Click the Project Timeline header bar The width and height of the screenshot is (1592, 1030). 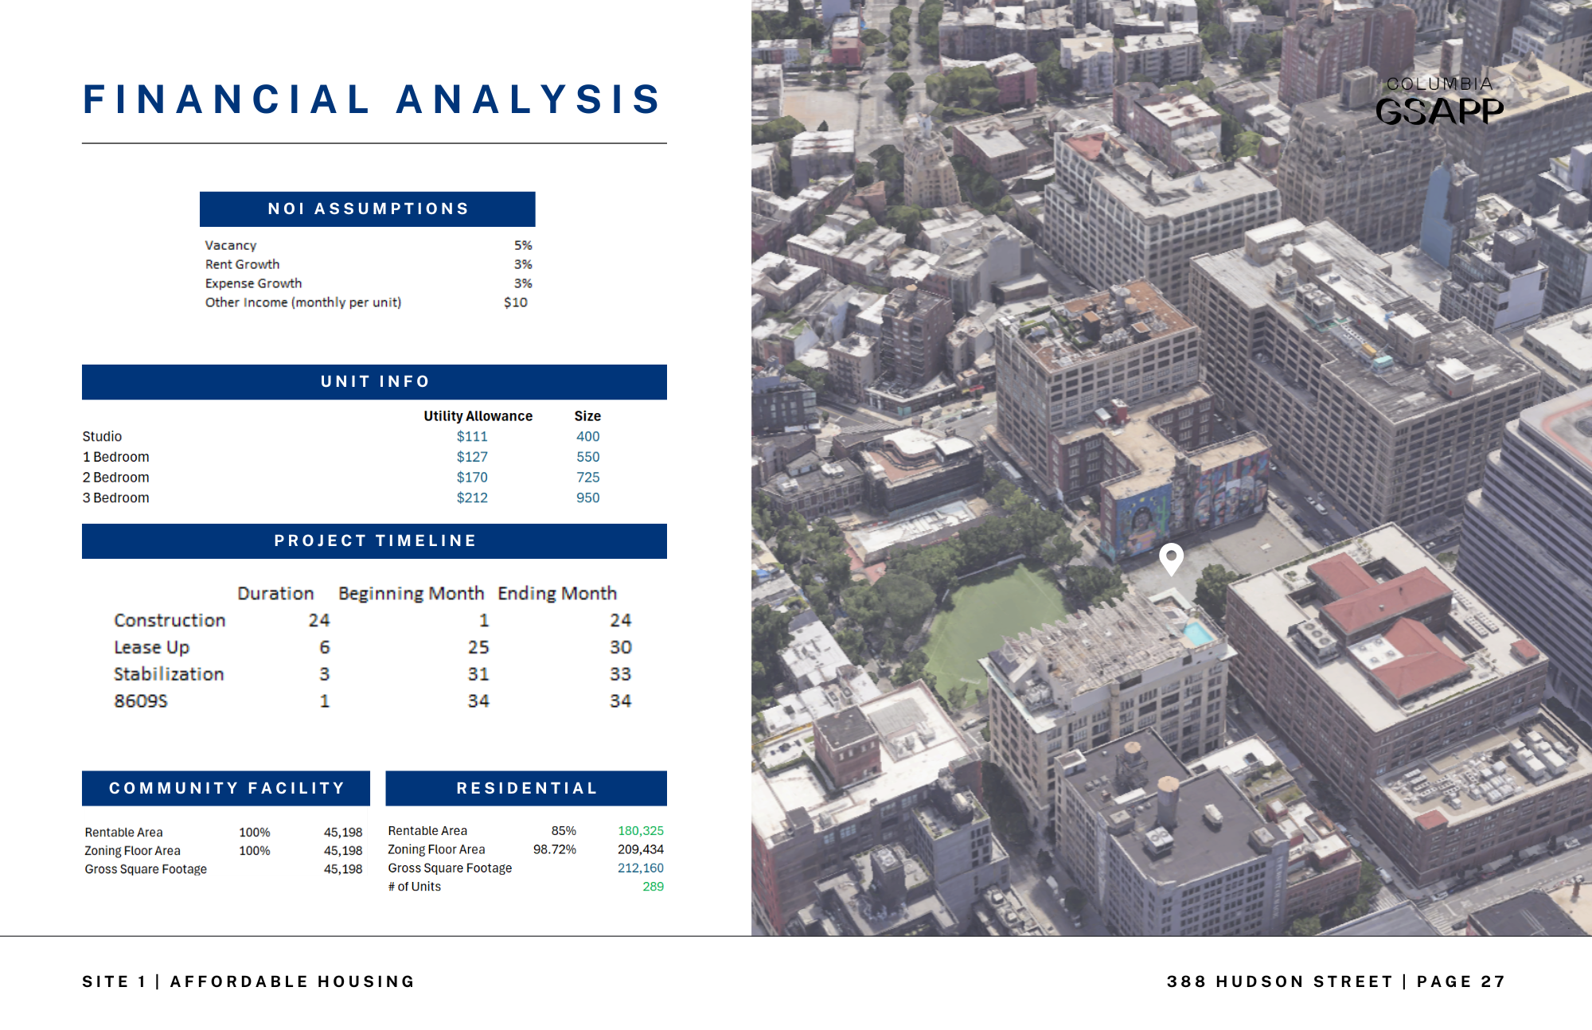pyautogui.click(x=374, y=541)
